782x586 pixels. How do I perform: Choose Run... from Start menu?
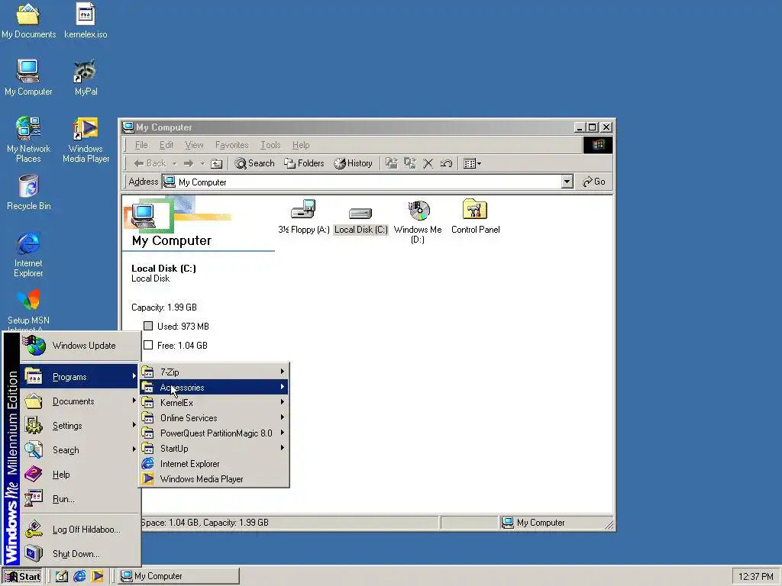click(x=80, y=499)
